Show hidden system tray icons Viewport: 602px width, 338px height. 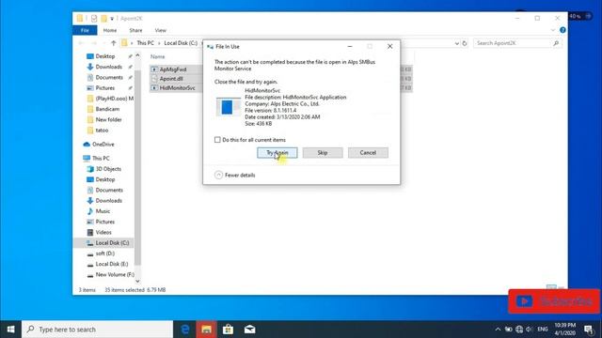[x=498, y=330]
